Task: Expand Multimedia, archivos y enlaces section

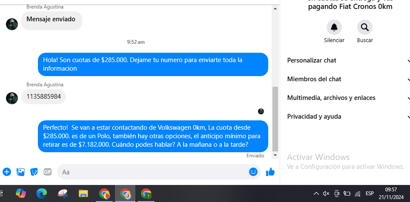Action: pos(348,98)
